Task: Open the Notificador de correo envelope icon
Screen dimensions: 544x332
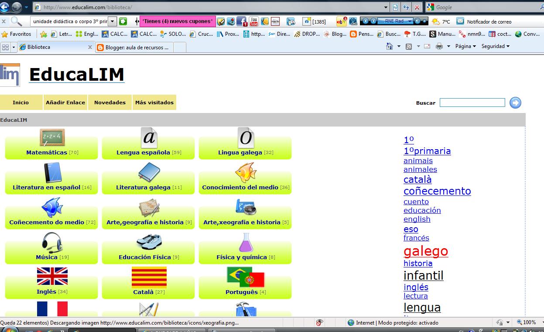Action: click(461, 20)
